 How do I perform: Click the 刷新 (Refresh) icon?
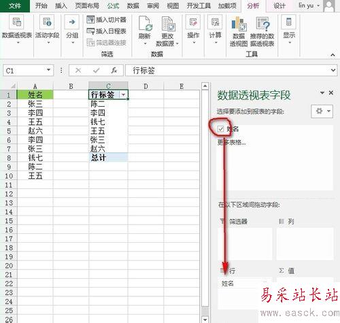tap(145, 23)
